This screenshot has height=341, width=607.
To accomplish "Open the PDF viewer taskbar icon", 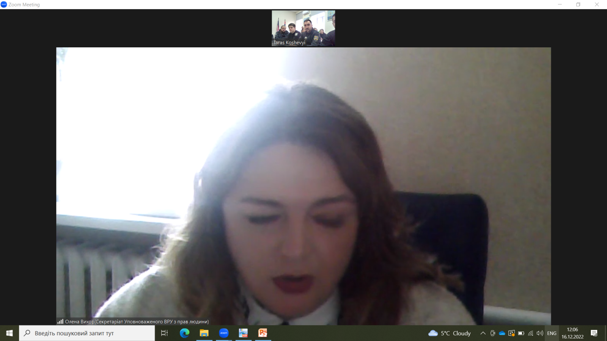I will coord(243,333).
